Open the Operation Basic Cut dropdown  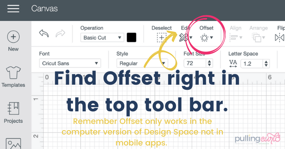(x=102, y=38)
